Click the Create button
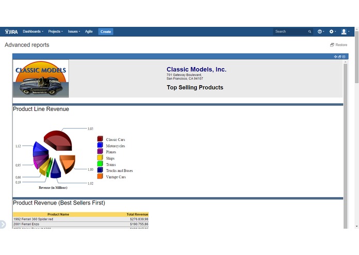359x255 pixels. 105,31
